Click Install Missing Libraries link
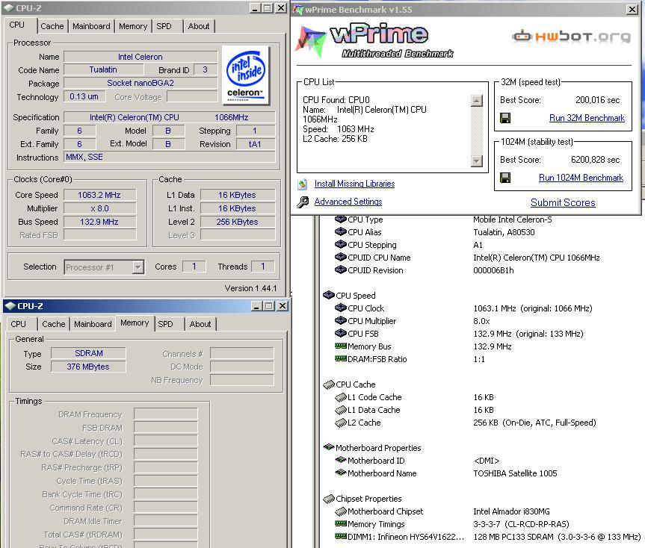The width and height of the screenshot is (645, 548). point(354,184)
